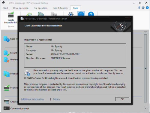Open the Privacy link
Screen dimensions: 150x113
pyautogui.click(x=56, y=99)
